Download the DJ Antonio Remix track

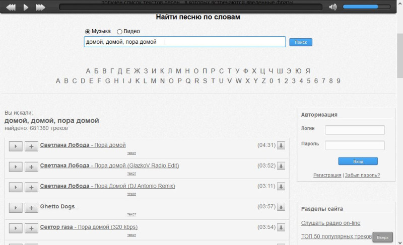point(281,187)
